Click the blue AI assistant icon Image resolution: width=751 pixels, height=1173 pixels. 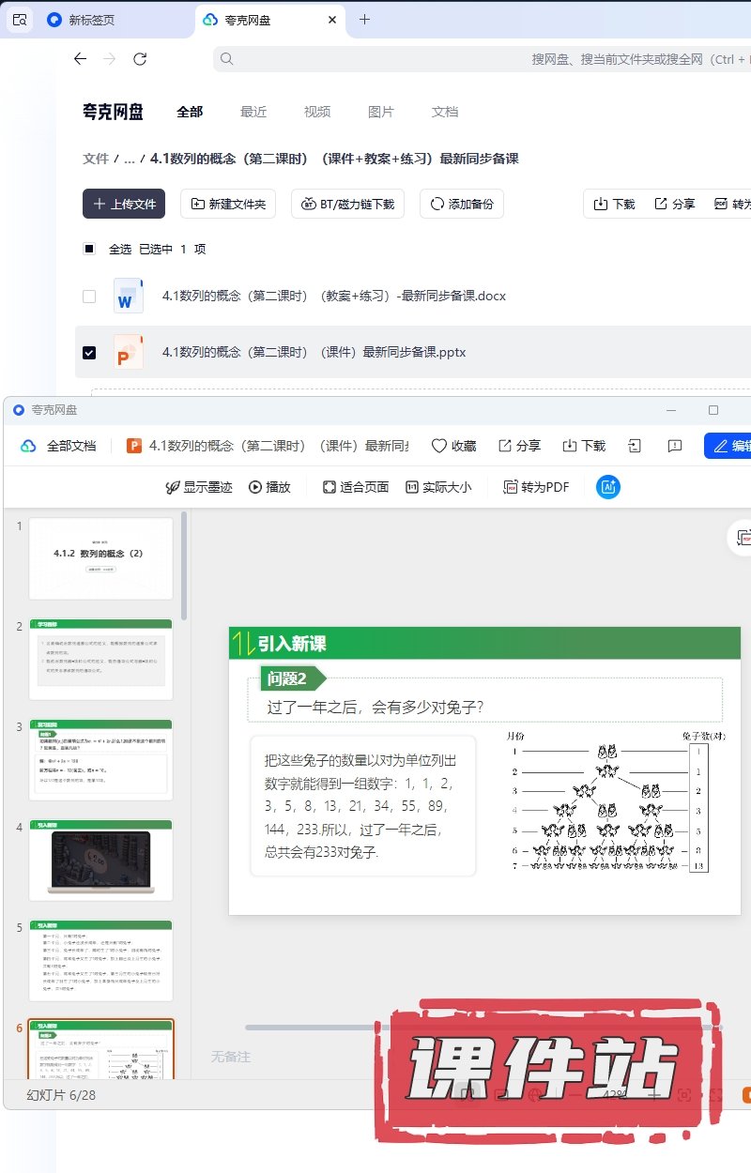click(x=608, y=487)
